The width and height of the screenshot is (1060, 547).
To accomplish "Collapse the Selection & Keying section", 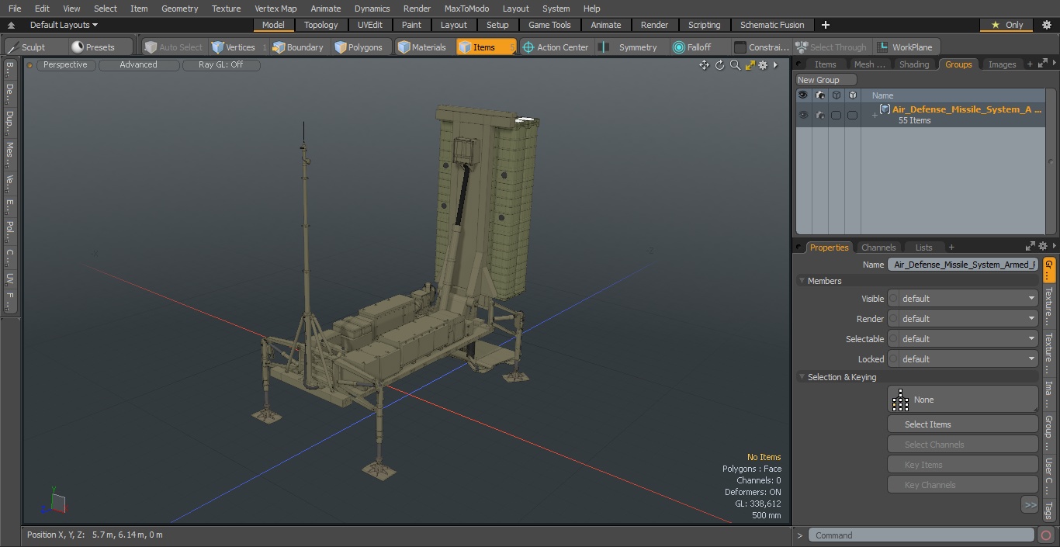I will [x=802, y=377].
